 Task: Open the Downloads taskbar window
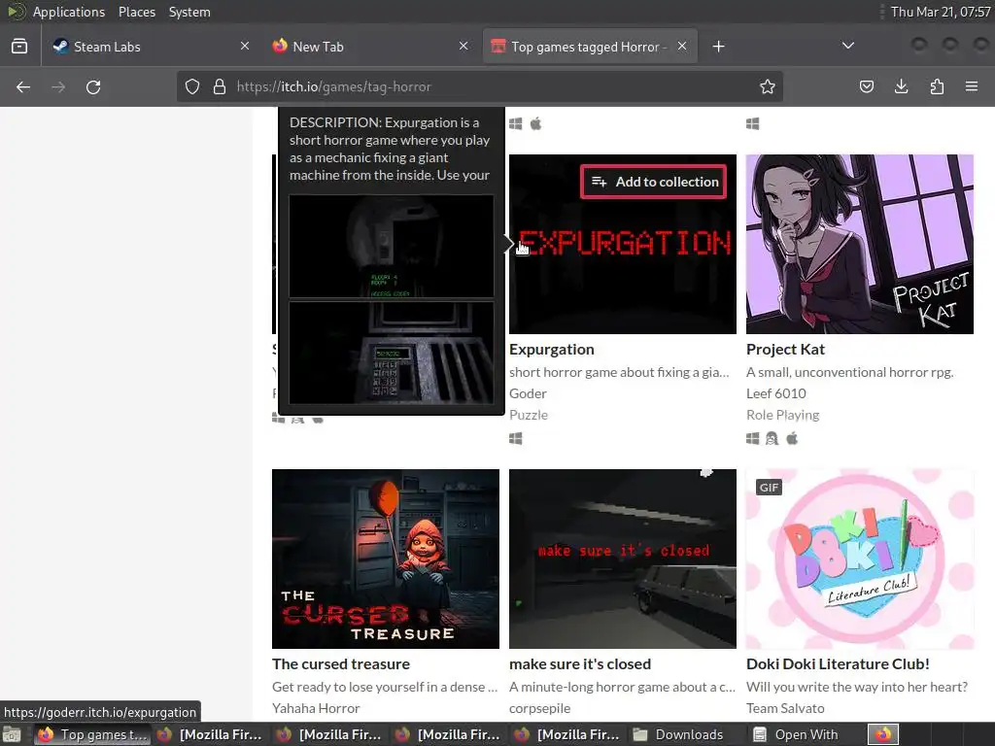coord(678,734)
